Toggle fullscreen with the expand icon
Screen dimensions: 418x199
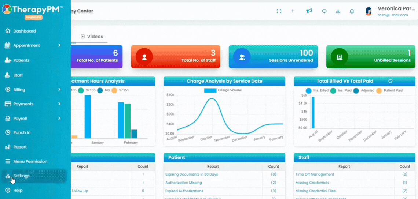pyautogui.click(x=279, y=11)
